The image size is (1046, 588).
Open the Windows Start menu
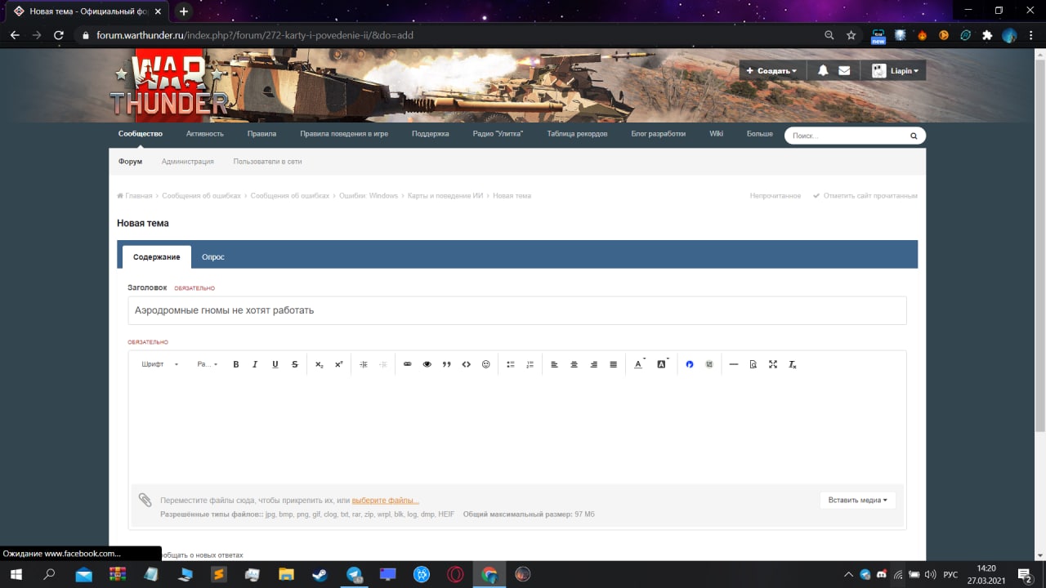pos(16,574)
